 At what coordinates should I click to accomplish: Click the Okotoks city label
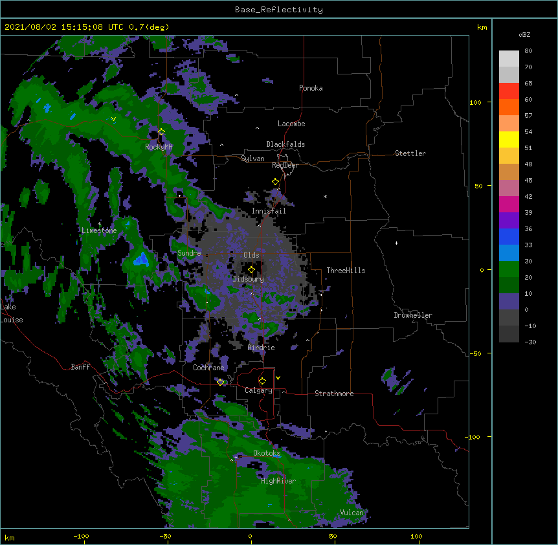(x=267, y=453)
